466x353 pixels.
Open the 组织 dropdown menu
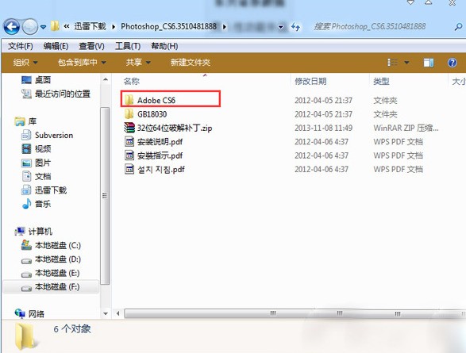[x=25, y=63]
